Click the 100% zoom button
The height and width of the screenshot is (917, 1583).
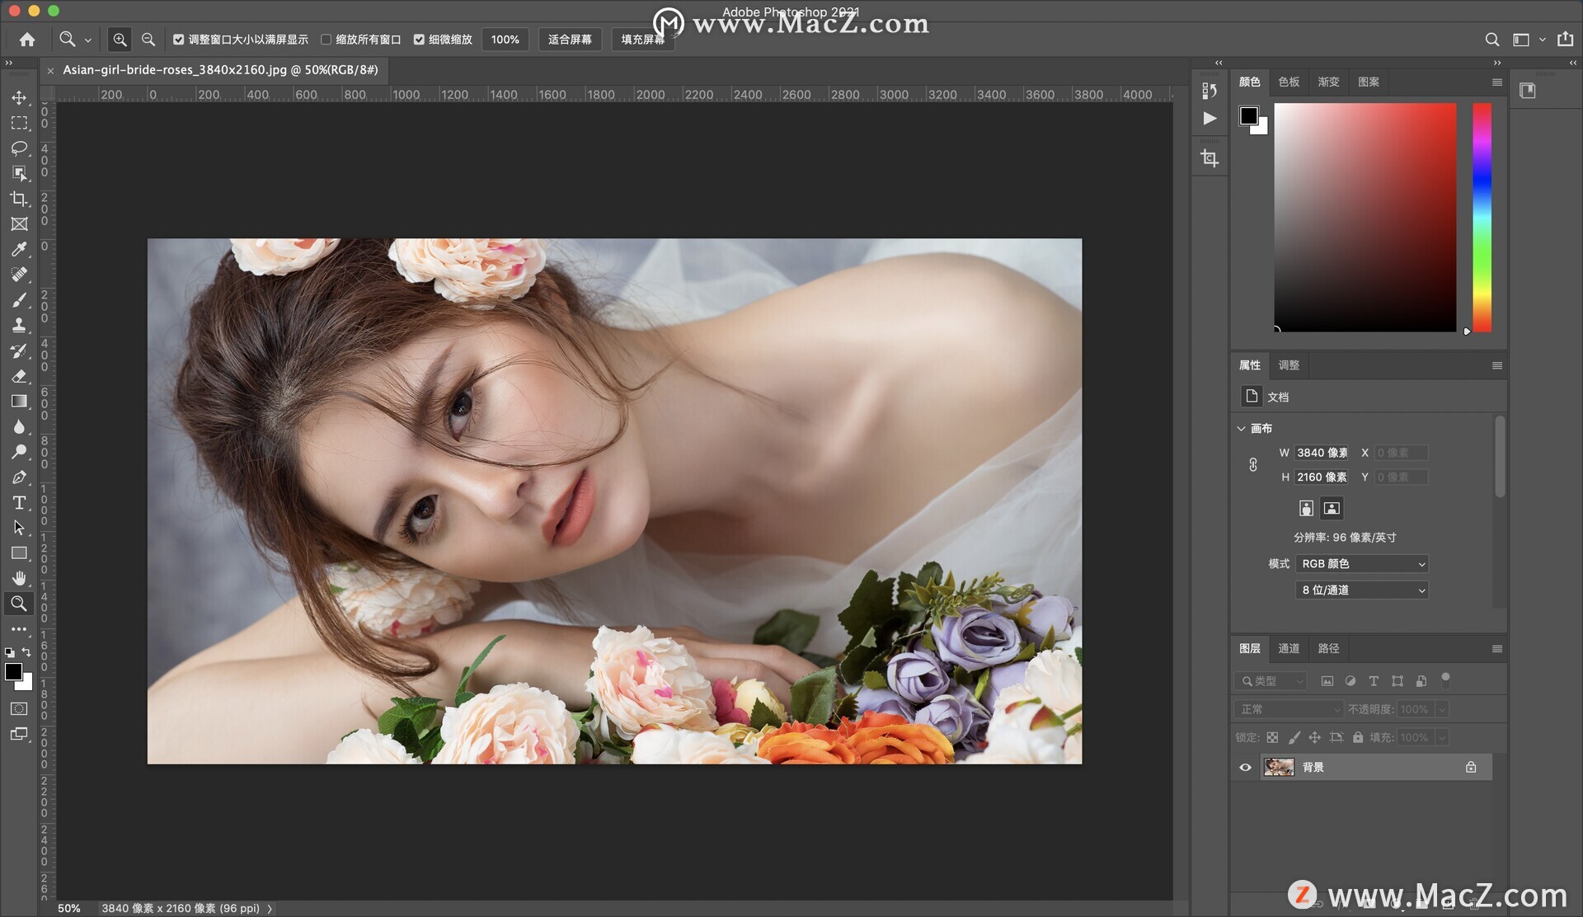coord(505,40)
